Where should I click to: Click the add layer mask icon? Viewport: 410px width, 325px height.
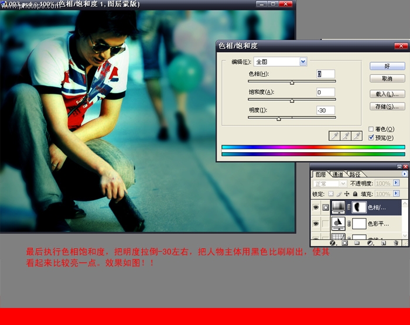pos(344,243)
